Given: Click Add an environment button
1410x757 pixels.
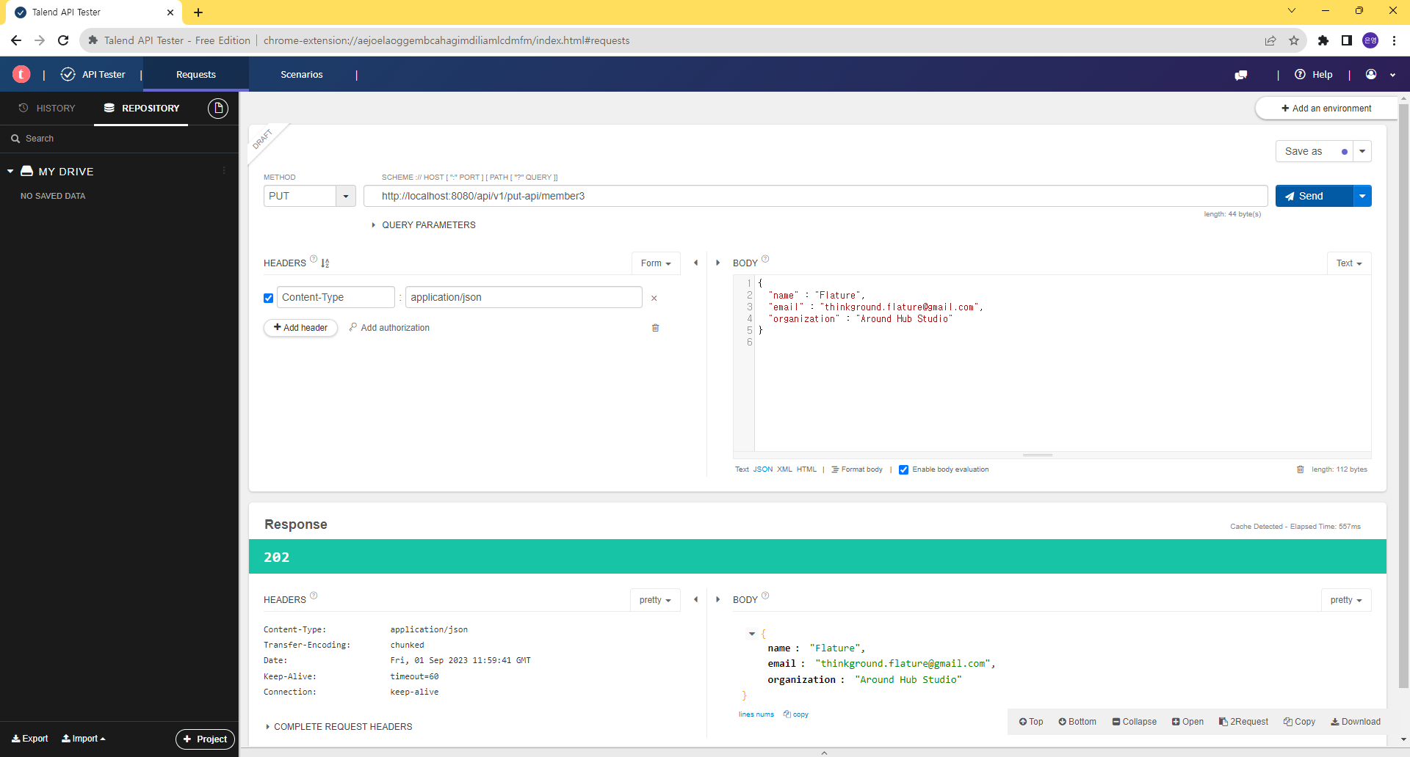Looking at the screenshot, I should tap(1326, 108).
